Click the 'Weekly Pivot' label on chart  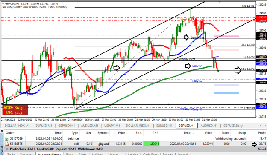(x=187, y=59)
